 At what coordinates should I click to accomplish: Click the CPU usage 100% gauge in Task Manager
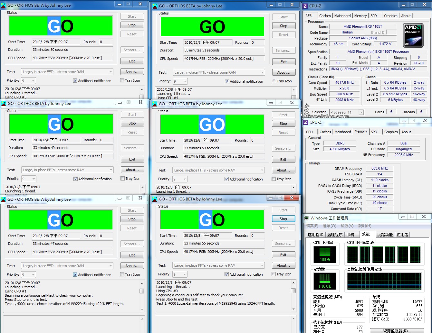(x=325, y=254)
